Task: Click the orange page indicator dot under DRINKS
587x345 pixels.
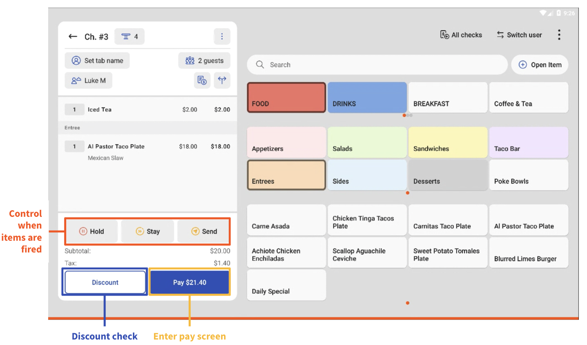Action: (x=404, y=115)
